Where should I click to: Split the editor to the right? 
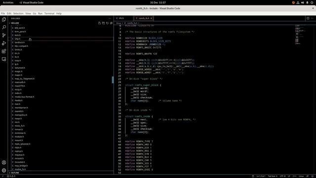click(308, 18)
